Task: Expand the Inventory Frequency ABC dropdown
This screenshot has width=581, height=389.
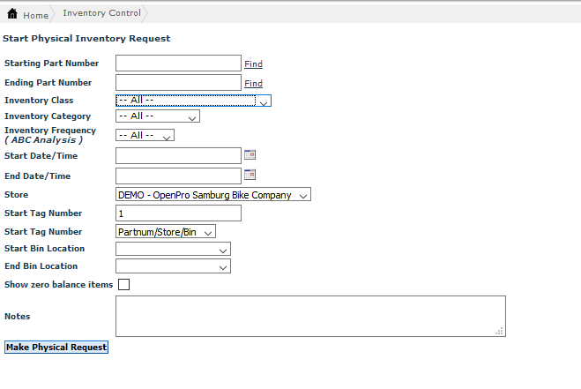Action: click(145, 135)
